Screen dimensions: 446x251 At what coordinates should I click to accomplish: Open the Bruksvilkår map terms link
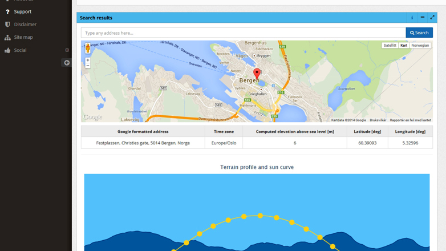click(378, 120)
